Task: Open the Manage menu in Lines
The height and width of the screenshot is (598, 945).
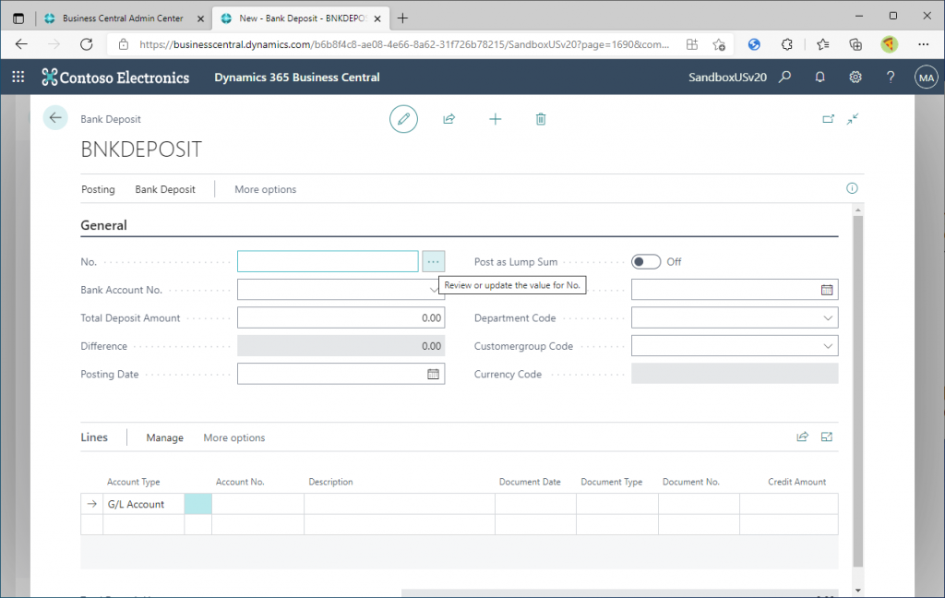Action: (x=164, y=437)
